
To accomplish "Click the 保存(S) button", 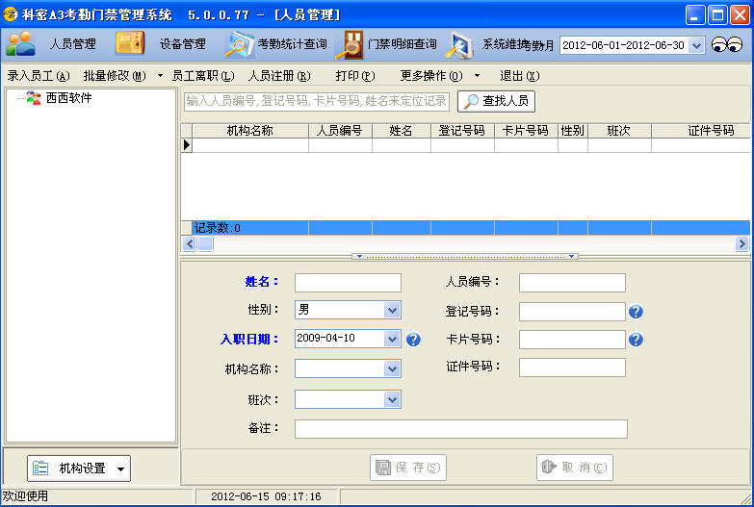I will pos(407,468).
